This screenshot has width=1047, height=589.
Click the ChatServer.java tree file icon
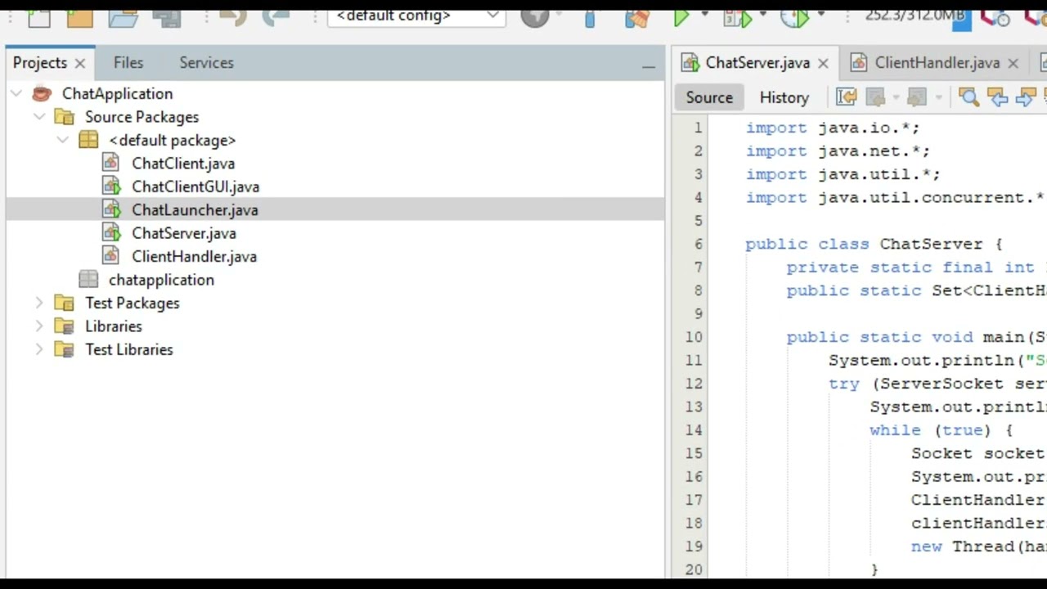(110, 233)
